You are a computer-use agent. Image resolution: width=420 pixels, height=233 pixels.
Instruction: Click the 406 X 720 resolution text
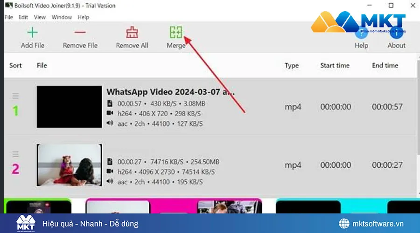153,114
